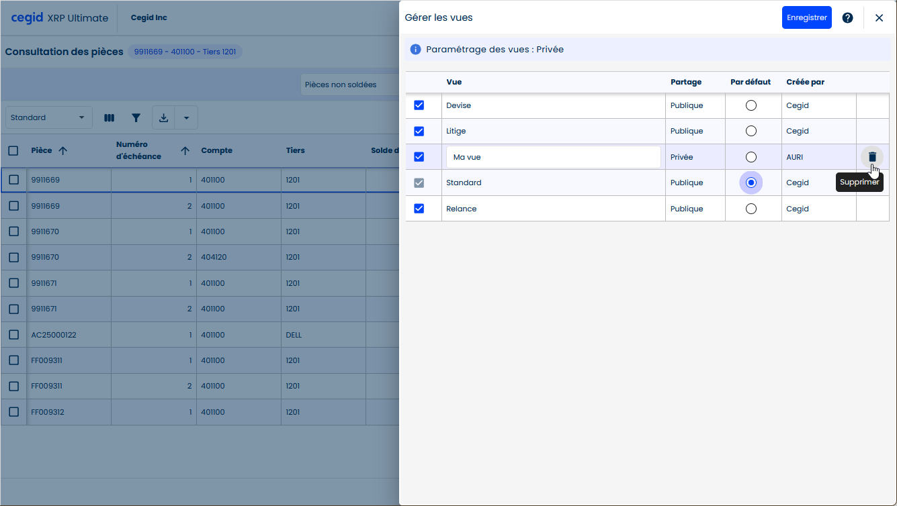Screen dimensions: 897x506
Task: Open the Standard view dropdown
Action: (x=48, y=118)
